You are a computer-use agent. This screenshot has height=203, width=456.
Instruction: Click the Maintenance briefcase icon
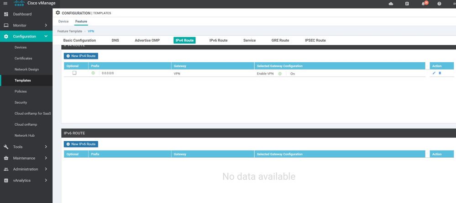click(x=6, y=158)
